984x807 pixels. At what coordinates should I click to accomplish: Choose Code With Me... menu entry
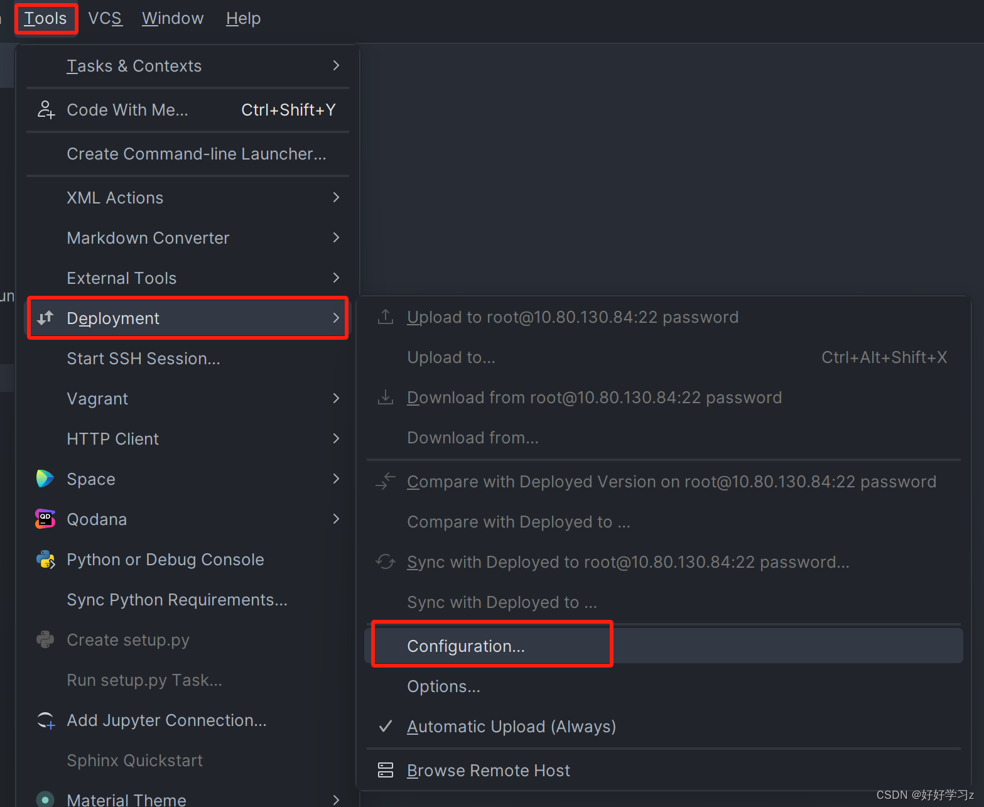[x=187, y=110]
